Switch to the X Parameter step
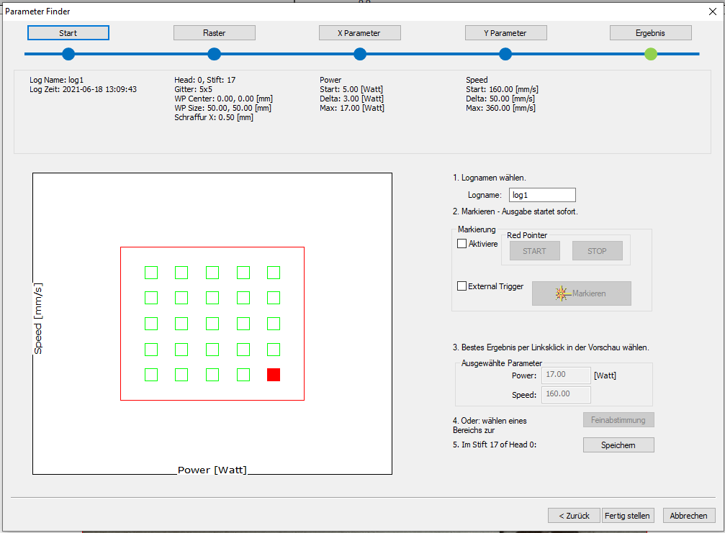The width and height of the screenshot is (725, 533). click(x=360, y=33)
